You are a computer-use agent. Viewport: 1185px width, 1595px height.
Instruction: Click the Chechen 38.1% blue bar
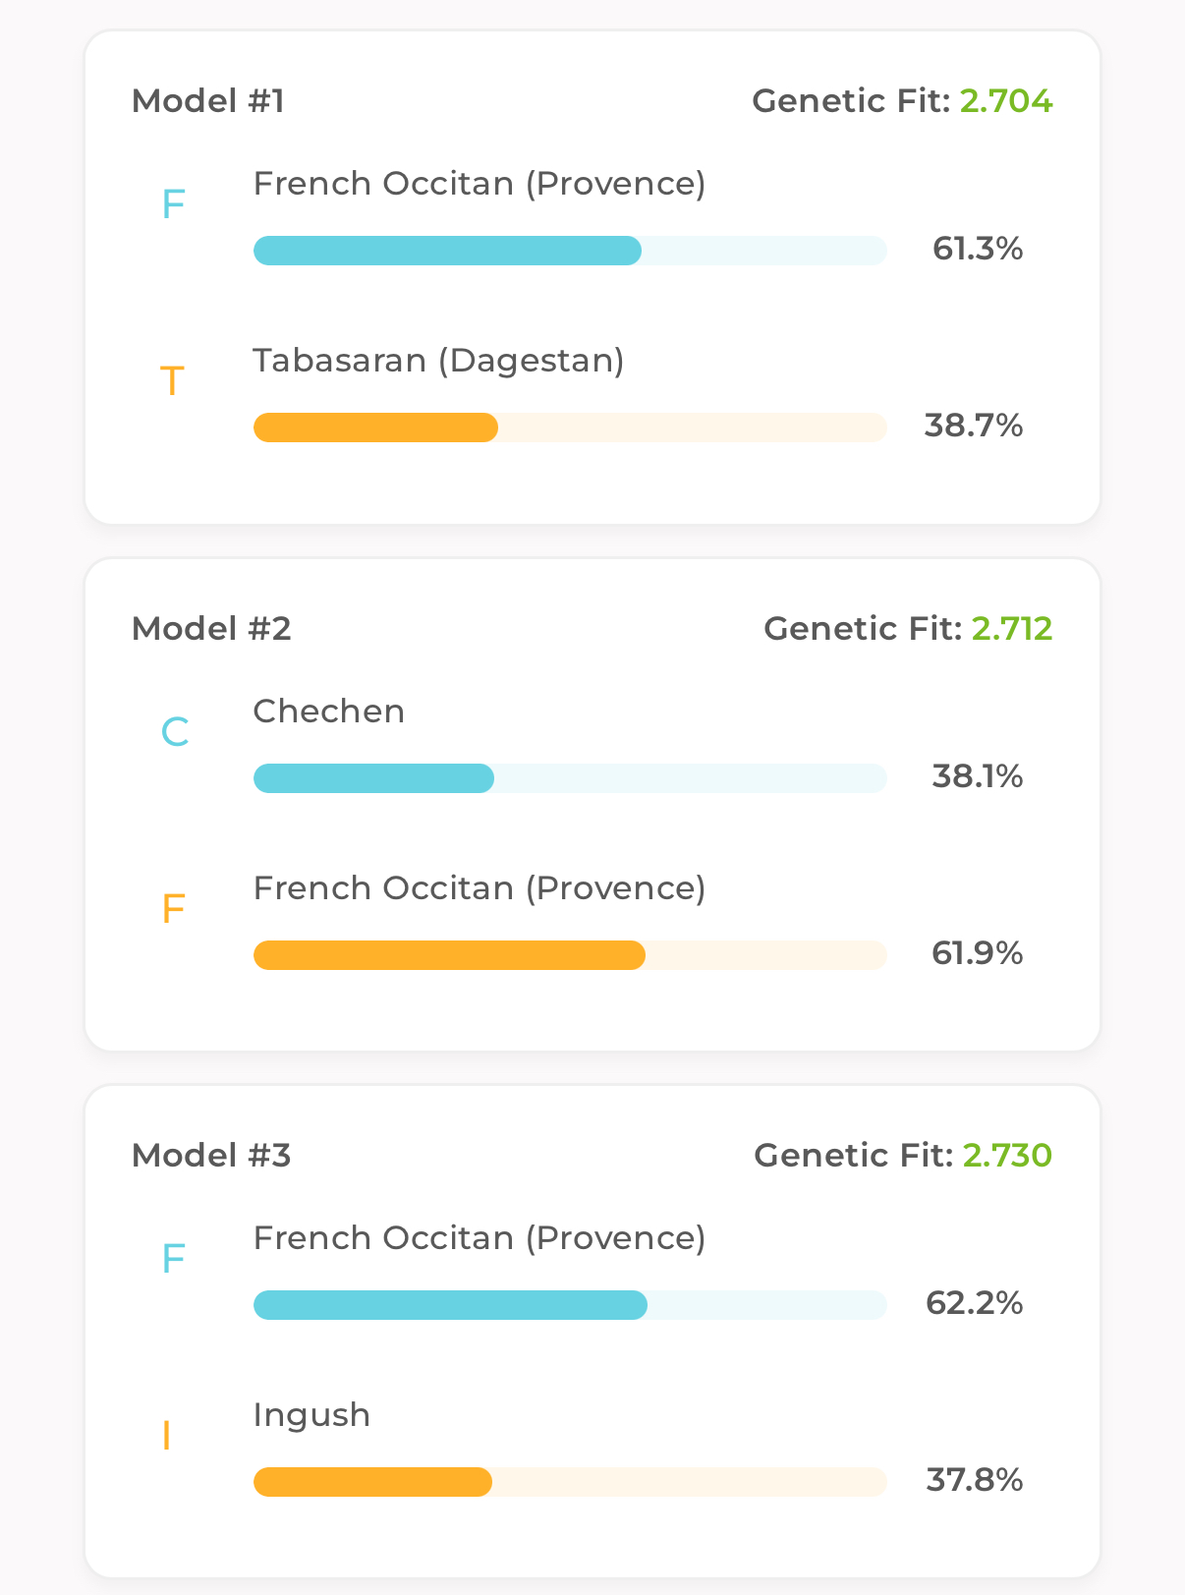point(570,778)
